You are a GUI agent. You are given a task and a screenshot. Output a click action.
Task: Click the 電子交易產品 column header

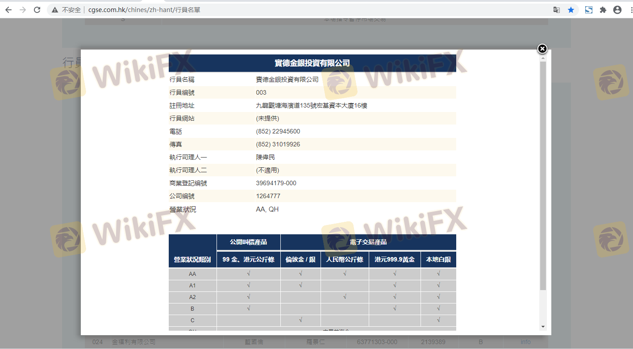[x=368, y=242]
